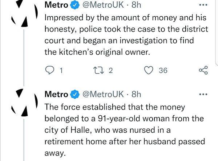Image resolution: width=218 pixels, height=161 pixels.
Task: Reply to the tweet about the kitchen's owner
Action: (49, 70)
